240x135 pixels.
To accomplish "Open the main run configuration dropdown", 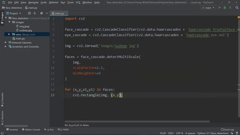I will 208,7.
